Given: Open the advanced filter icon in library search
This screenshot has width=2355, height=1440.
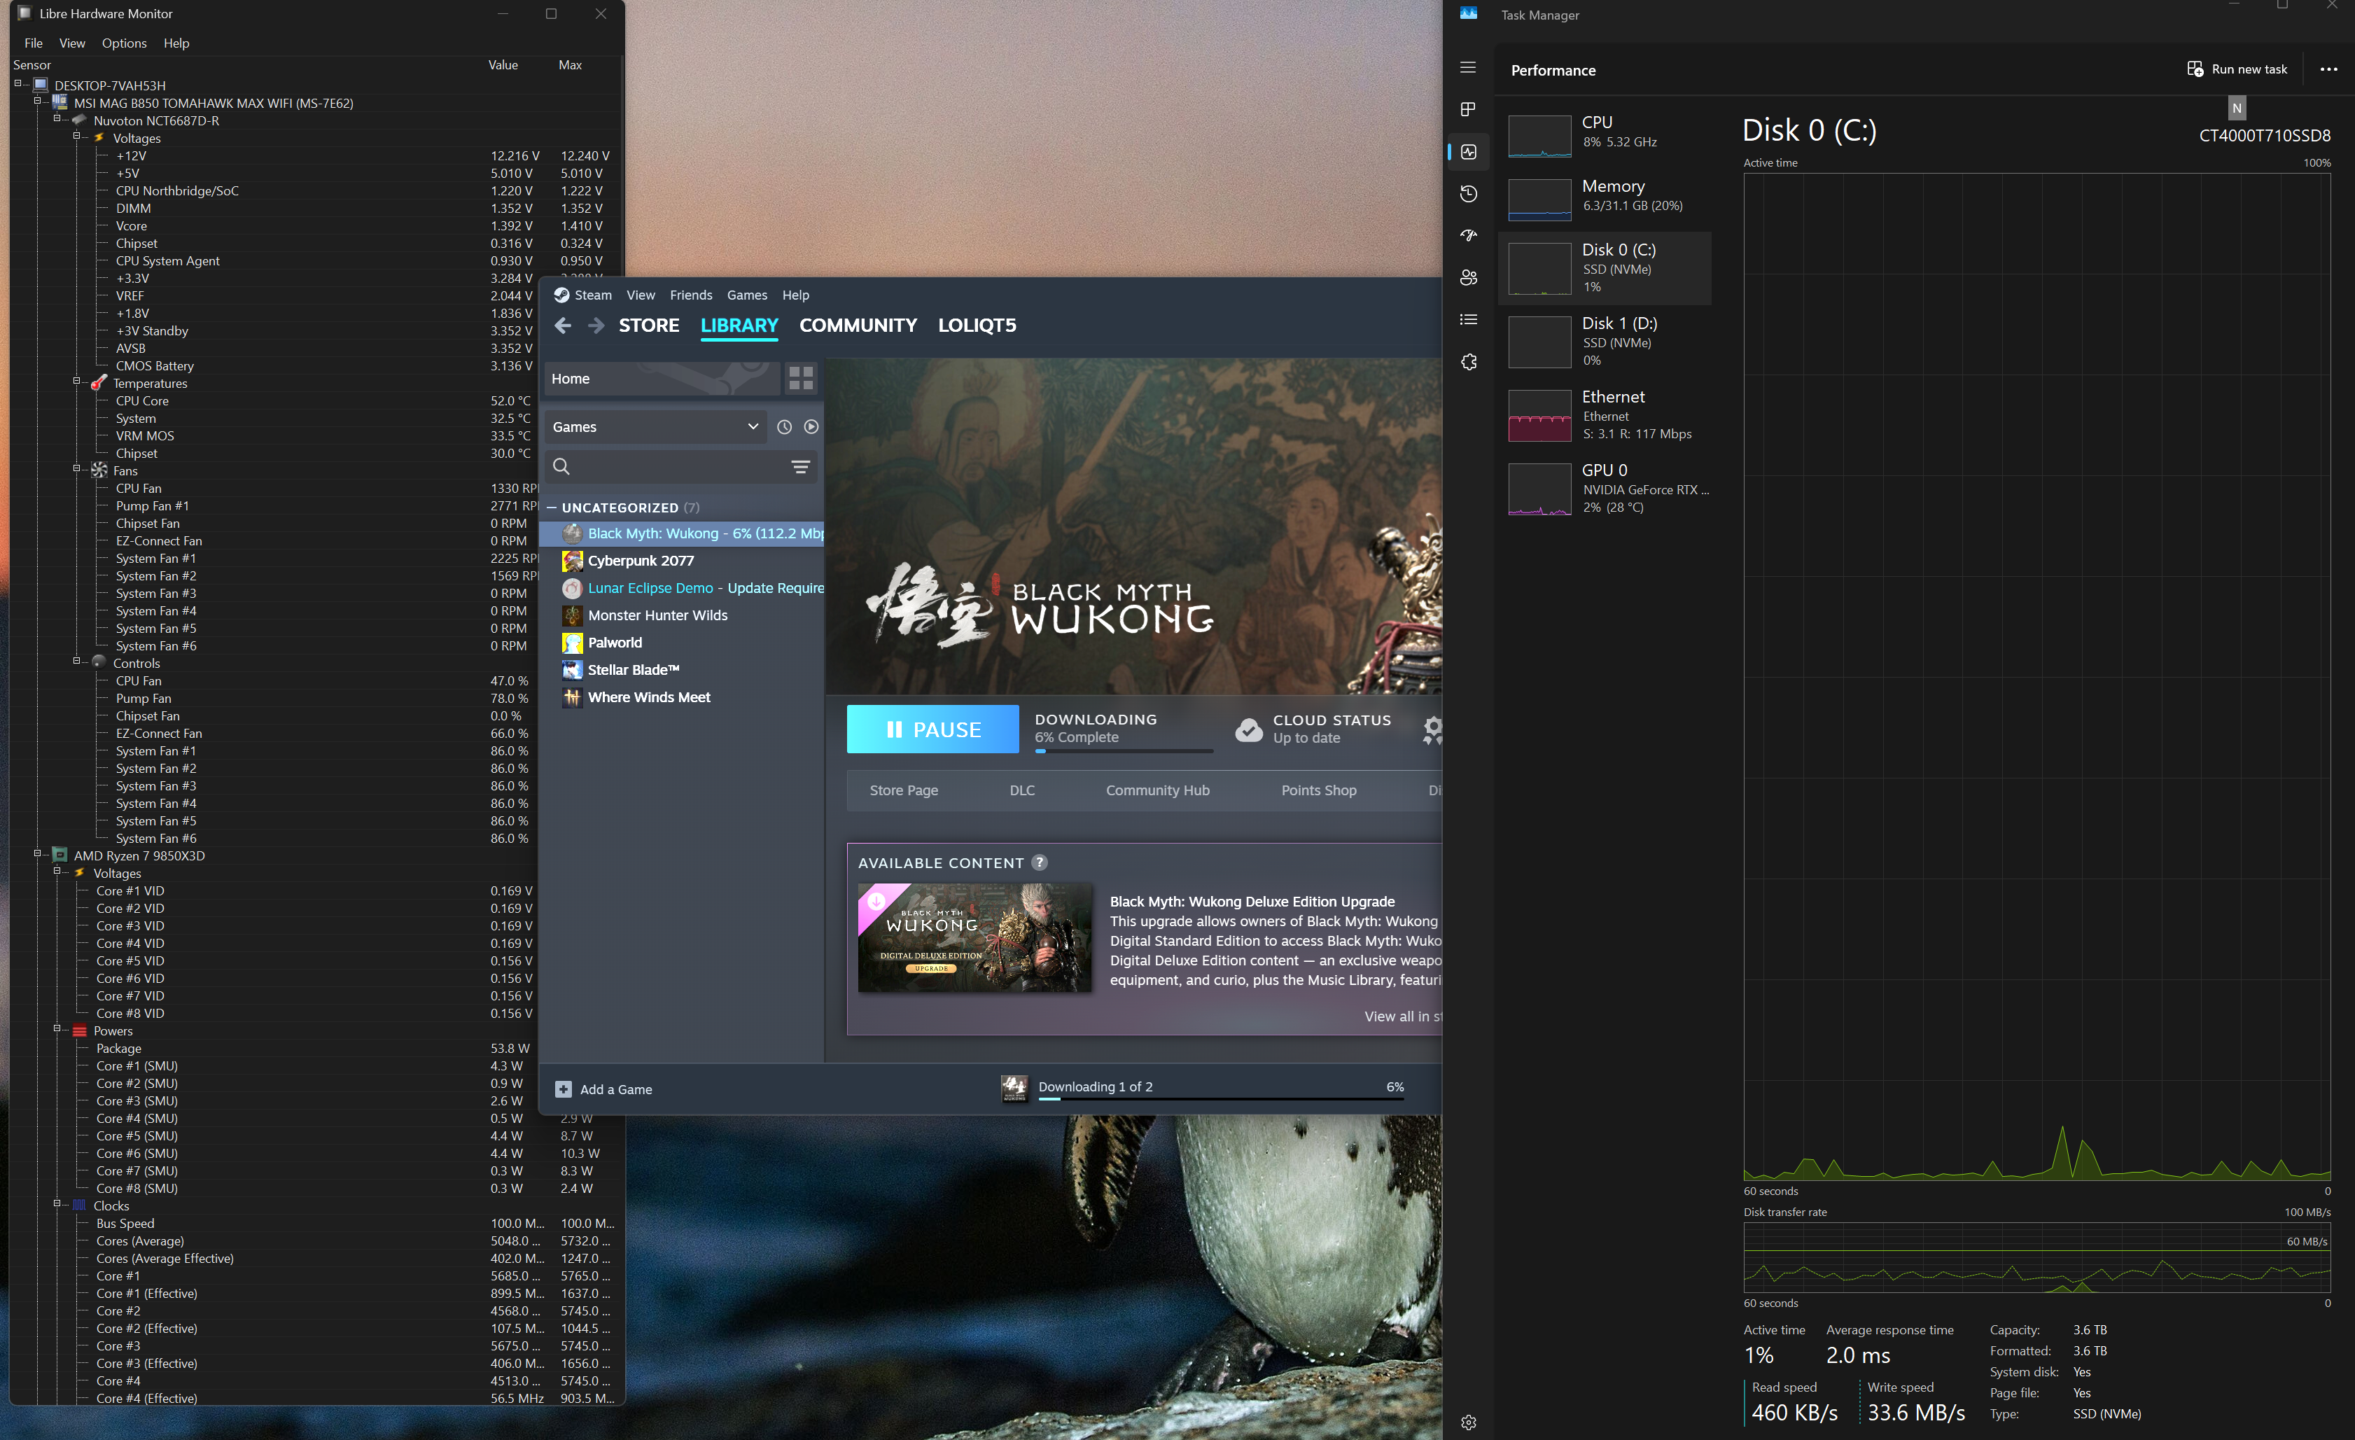Looking at the screenshot, I should tap(800, 466).
